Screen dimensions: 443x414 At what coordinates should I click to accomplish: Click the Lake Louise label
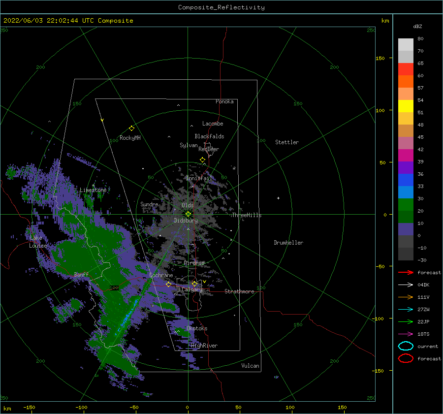38,242
